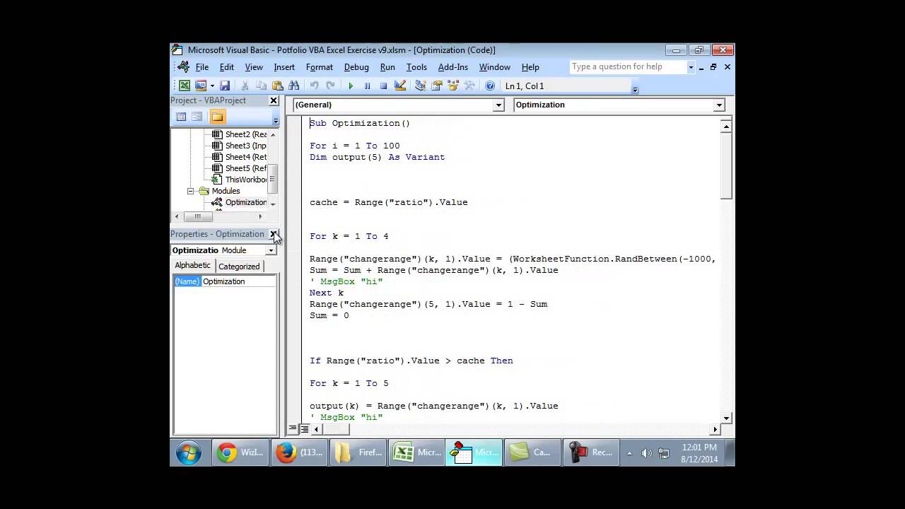Open the Insert UserForm dropdown arrow
Viewport: 905px width, 509px height.
[211, 86]
